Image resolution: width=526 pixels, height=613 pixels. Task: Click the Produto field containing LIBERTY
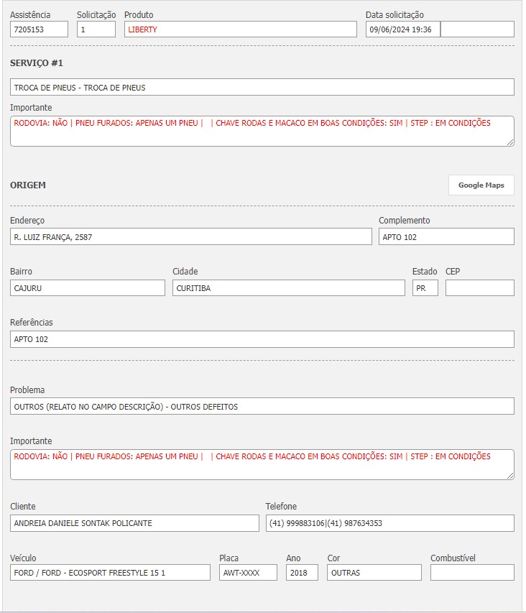click(240, 29)
